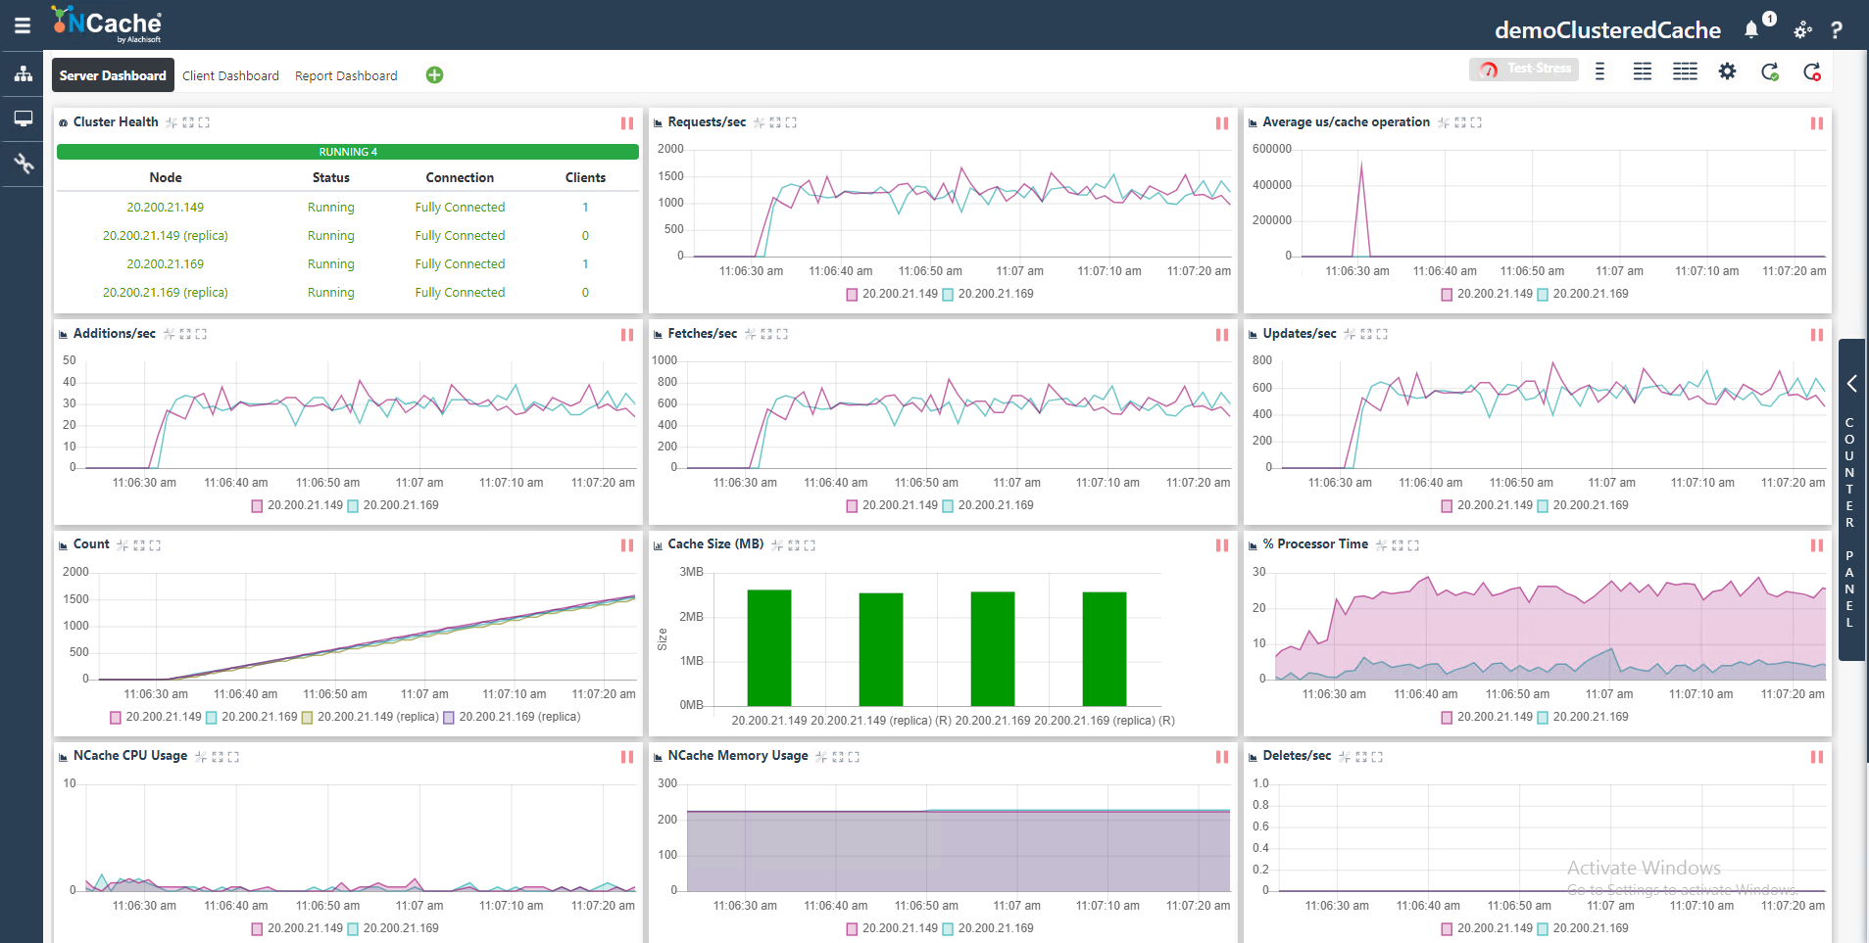Viewport: 1869px width, 943px height.
Task: Pause the Cache Size (MB) chart
Action: 1222,545
